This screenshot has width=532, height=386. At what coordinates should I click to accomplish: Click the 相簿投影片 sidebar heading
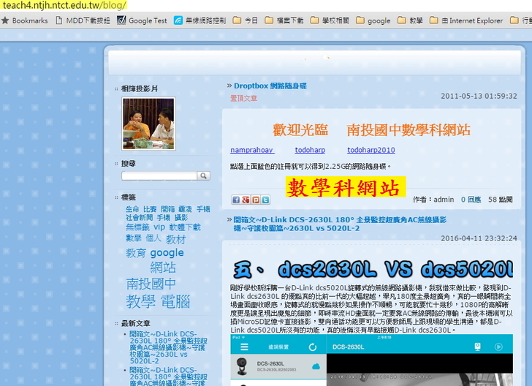point(140,89)
